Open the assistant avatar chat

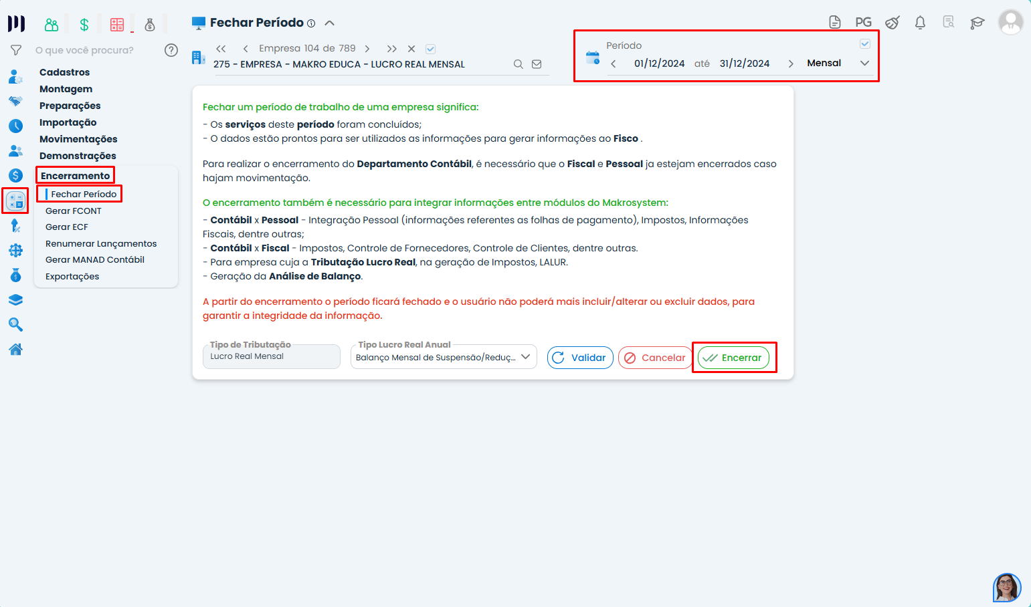click(x=1007, y=588)
